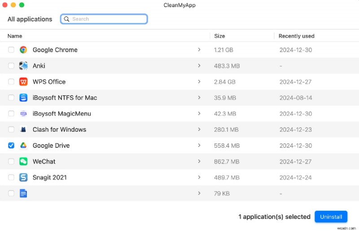The height and width of the screenshot is (231, 359).
Task: Click the iBoysoft NTFS for Mac name
Action: click(x=65, y=98)
